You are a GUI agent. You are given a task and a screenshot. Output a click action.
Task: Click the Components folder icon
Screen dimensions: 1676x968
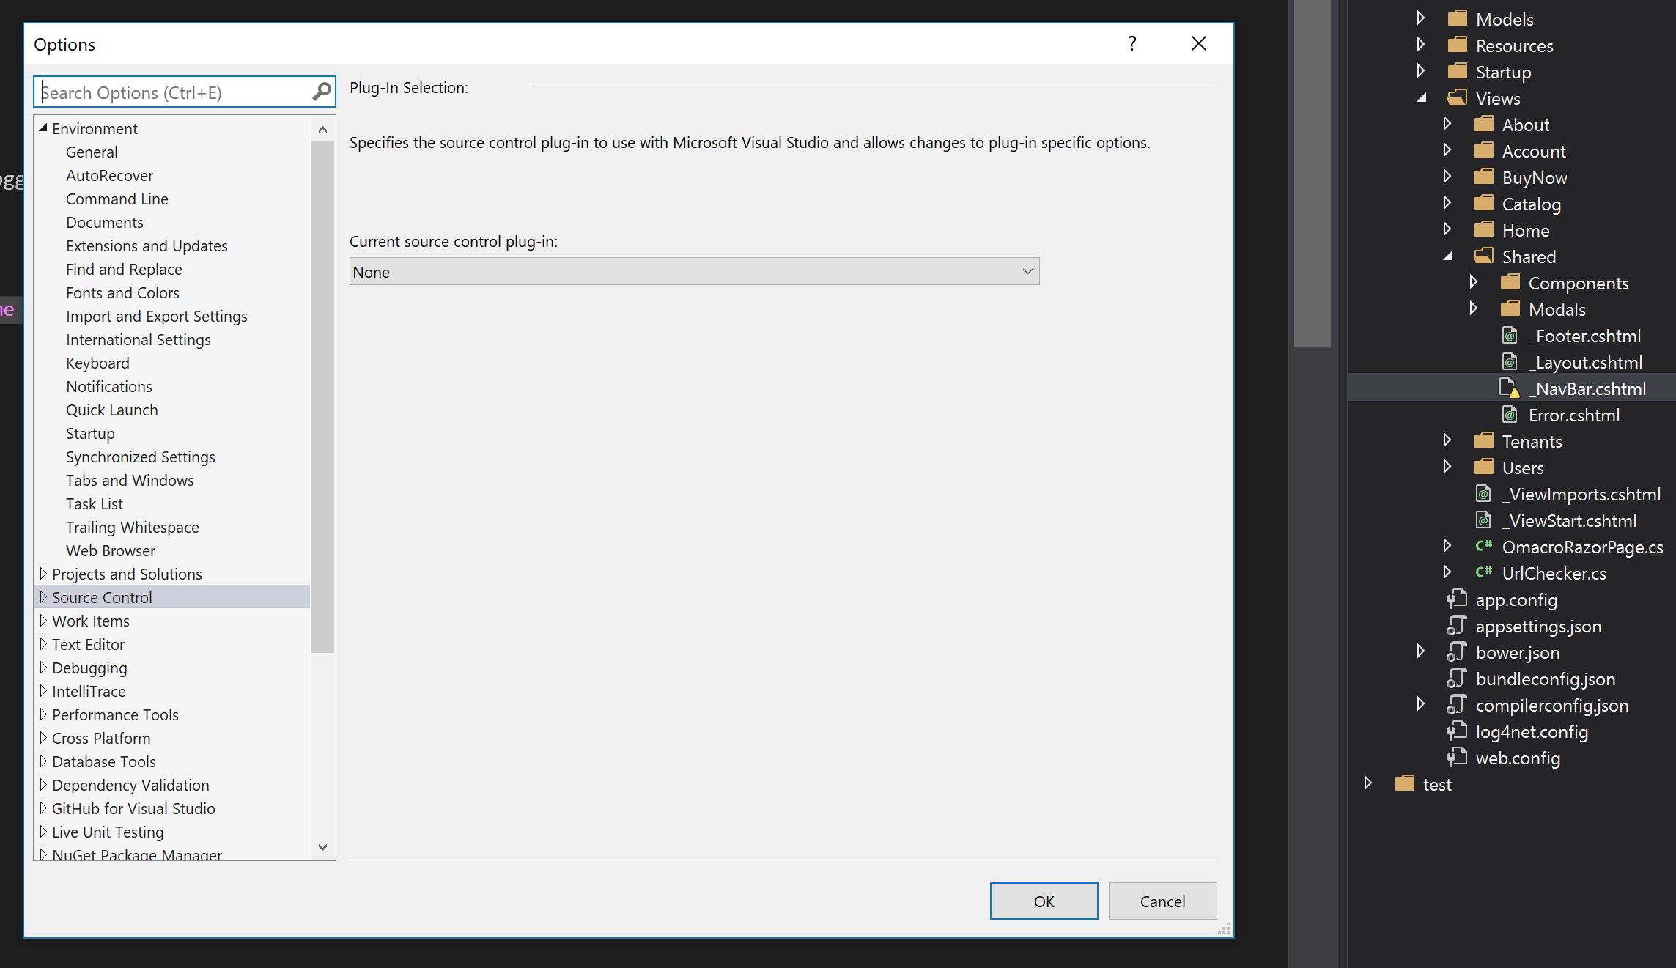click(x=1511, y=282)
